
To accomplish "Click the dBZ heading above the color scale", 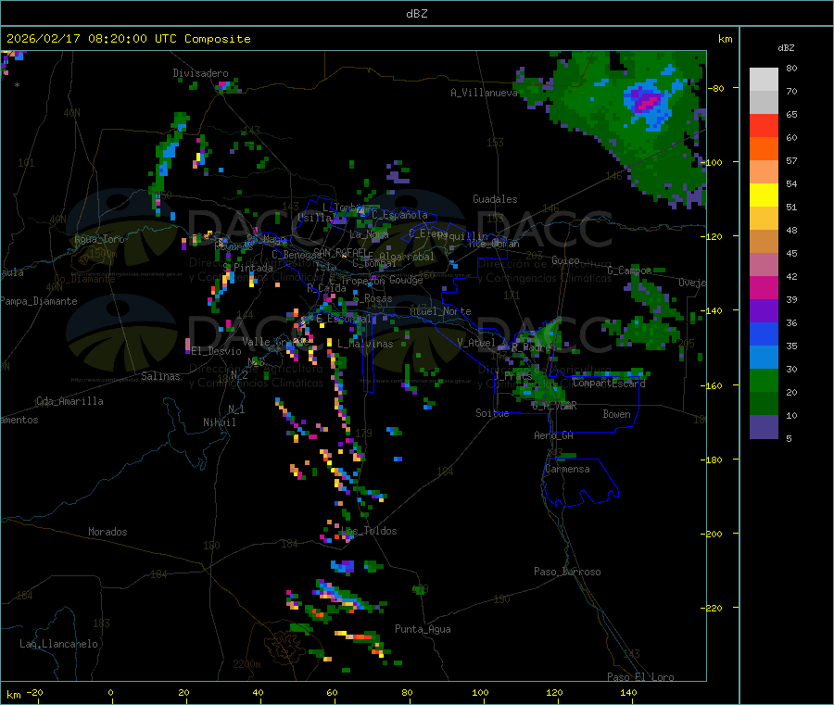I will (786, 48).
